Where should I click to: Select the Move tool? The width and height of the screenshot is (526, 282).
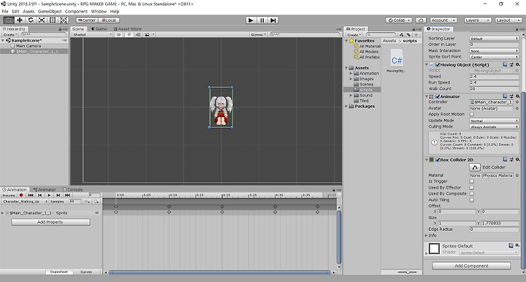[20, 20]
